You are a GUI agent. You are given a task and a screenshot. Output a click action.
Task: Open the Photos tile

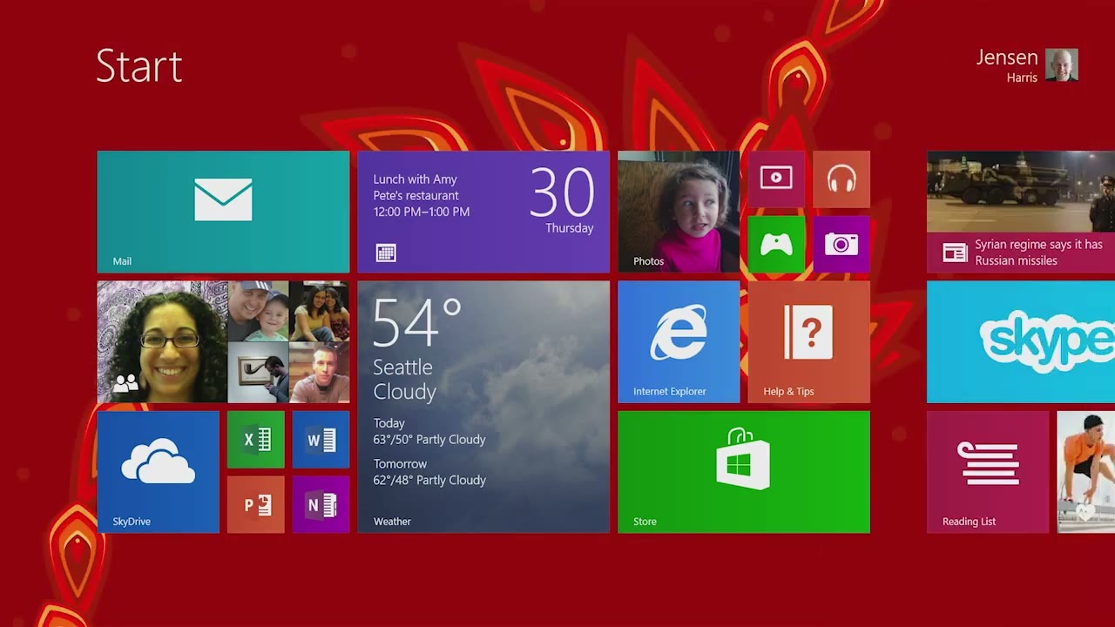point(679,212)
